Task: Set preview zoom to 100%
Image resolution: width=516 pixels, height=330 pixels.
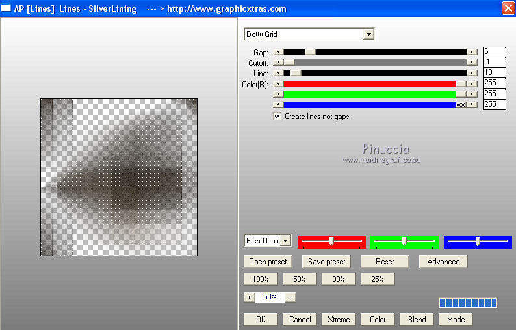Action: (261, 279)
